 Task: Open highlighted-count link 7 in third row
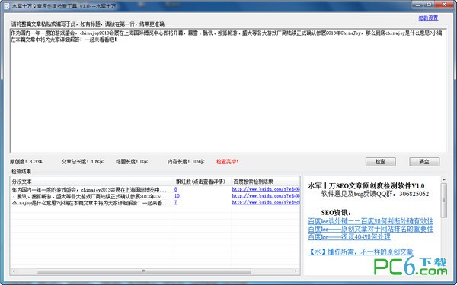pos(175,202)
